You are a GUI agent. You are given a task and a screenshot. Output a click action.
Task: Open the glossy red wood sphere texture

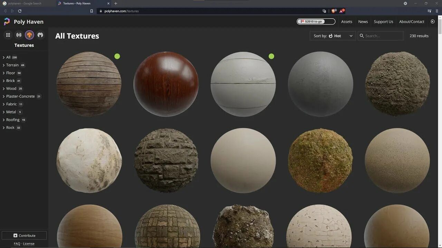tap(166, 84)
